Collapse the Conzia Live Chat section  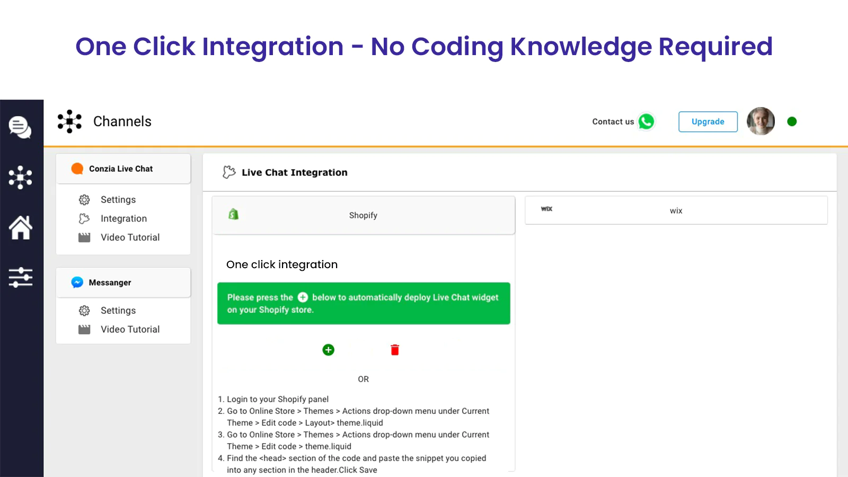pyautogui.click(x=123, y=169)
